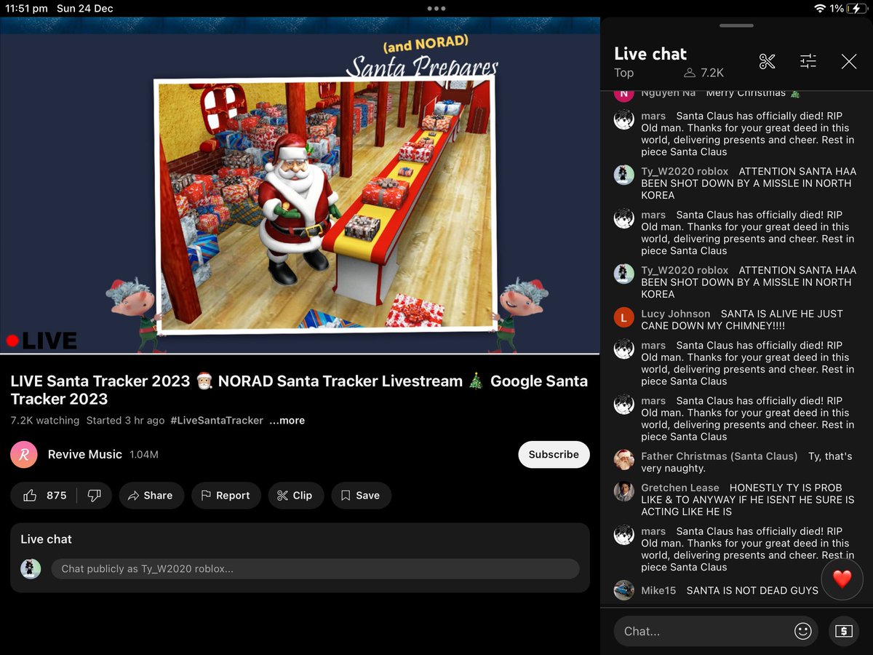The width and height of the screenshot is (873, 655).
Task: Tap the Wi-Fi status icon
Action: point(821,9)
